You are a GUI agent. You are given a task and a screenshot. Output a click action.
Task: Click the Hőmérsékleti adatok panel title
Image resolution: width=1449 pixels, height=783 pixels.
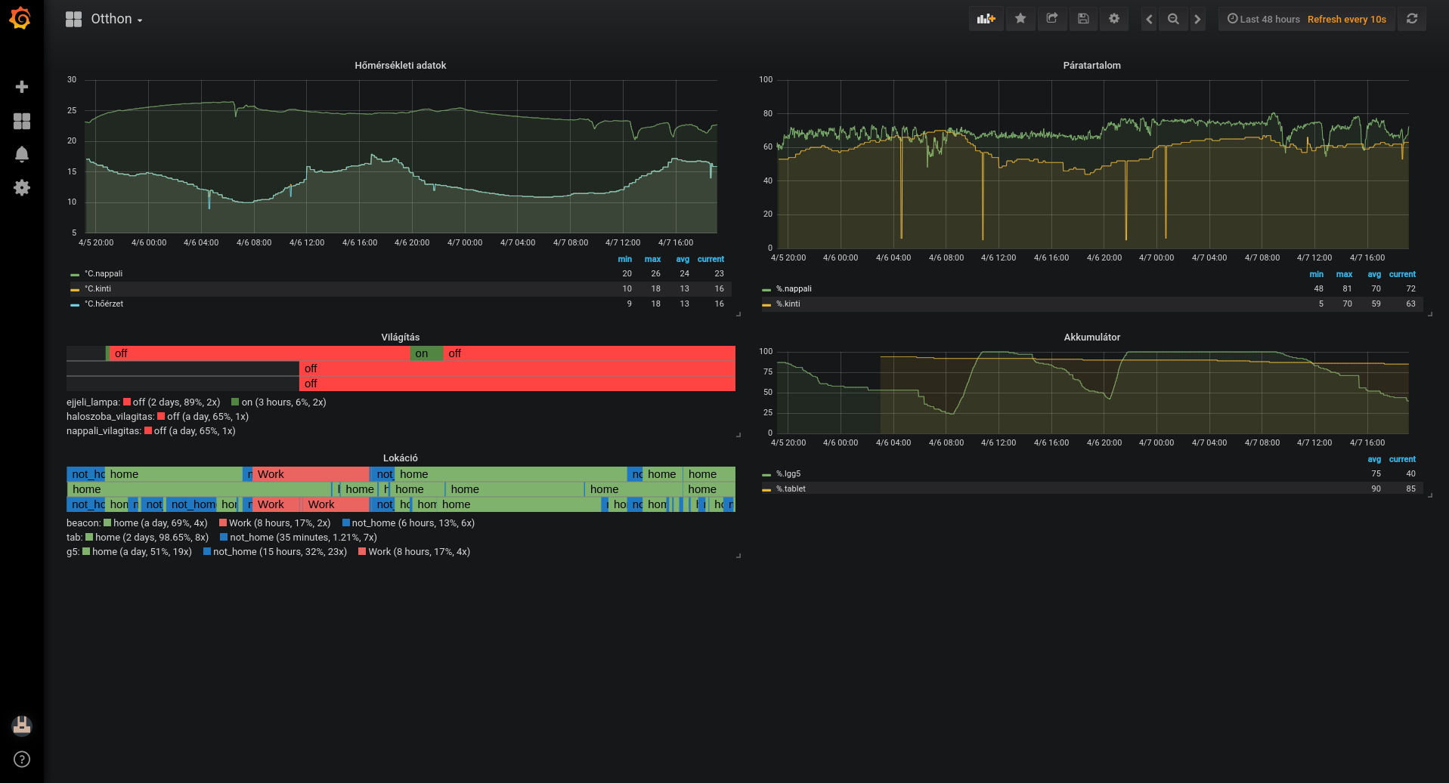(x=400, y=66)
